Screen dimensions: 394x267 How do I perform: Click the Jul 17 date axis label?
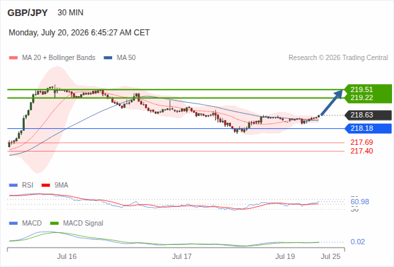[182, 256]
